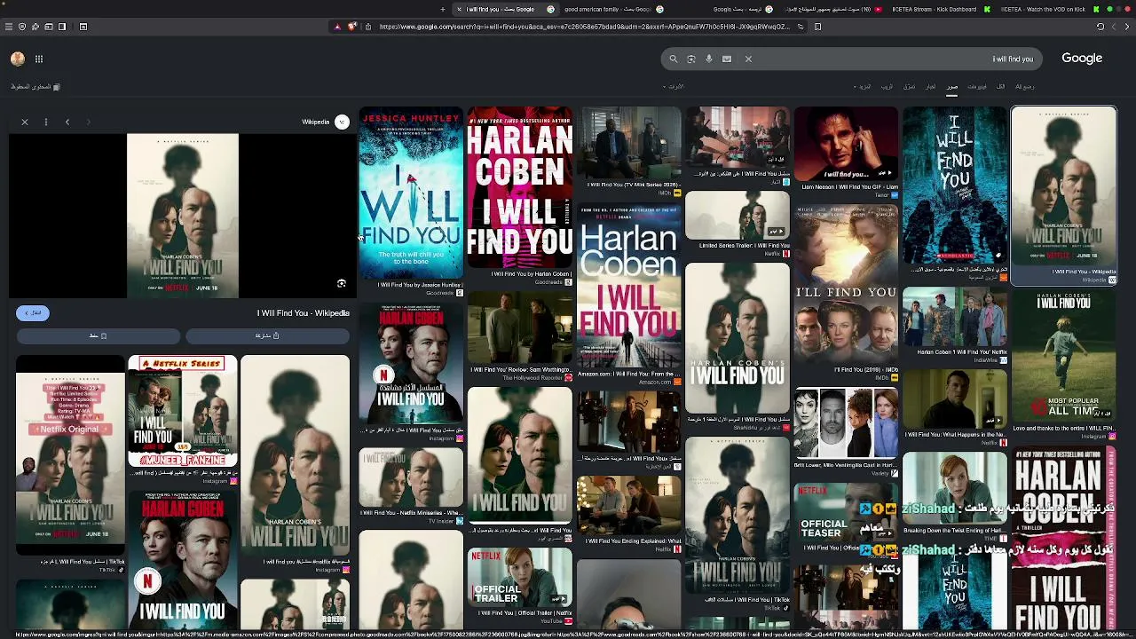Open the Variety cast headshots thumbnail
1136x639 pixels.
(x=846, y=423)
